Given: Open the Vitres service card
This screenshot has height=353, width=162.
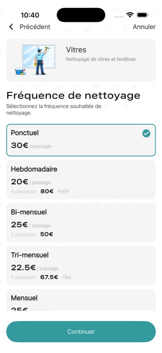Looking at the screenshot, I should (81, 60).
